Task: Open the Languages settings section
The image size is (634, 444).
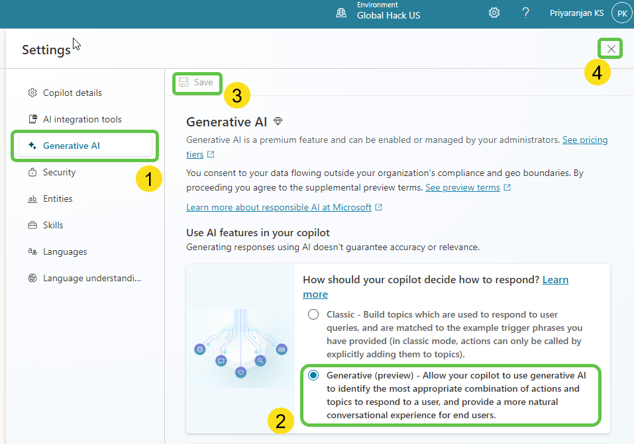Action: (x=65, y=252)
